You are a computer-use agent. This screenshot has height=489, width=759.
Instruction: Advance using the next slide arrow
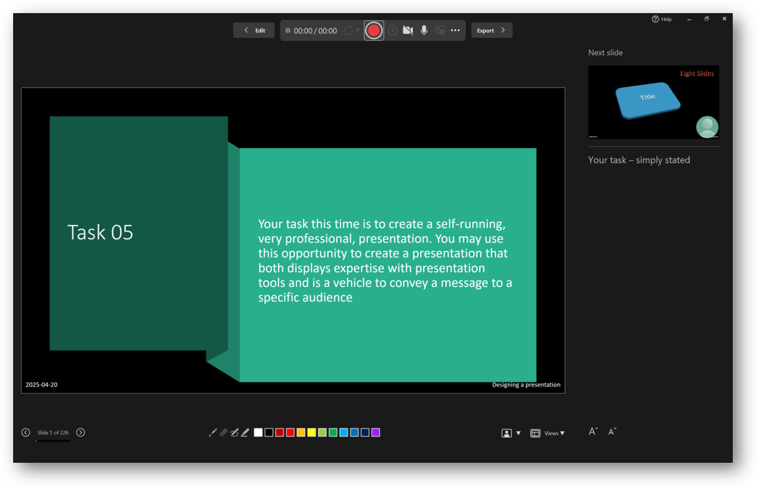pyautogui.click(x=81, y=432)
